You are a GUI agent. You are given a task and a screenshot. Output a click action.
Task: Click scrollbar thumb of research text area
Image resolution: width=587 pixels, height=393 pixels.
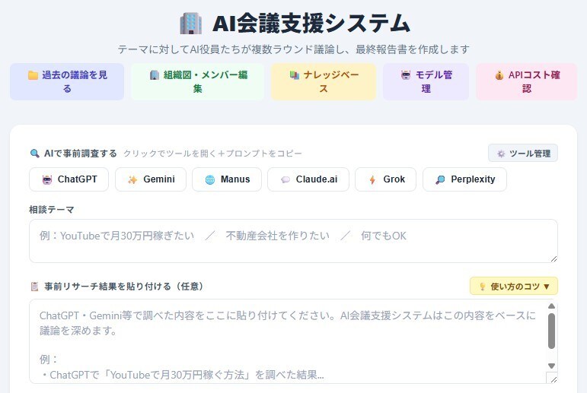pyautogui.click(x=551, y=331)
